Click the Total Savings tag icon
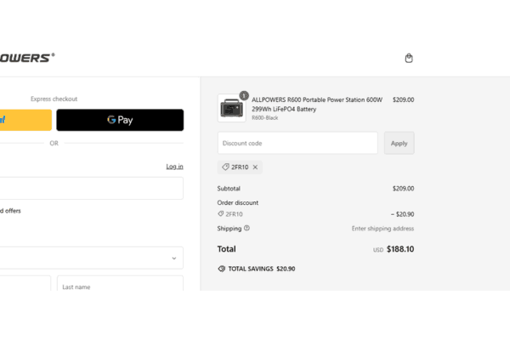510x340 pixels. (222, 269)
